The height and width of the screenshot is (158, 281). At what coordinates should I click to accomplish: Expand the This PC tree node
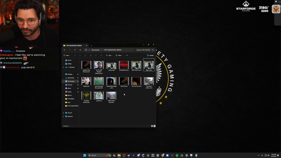tap(63, 113)
